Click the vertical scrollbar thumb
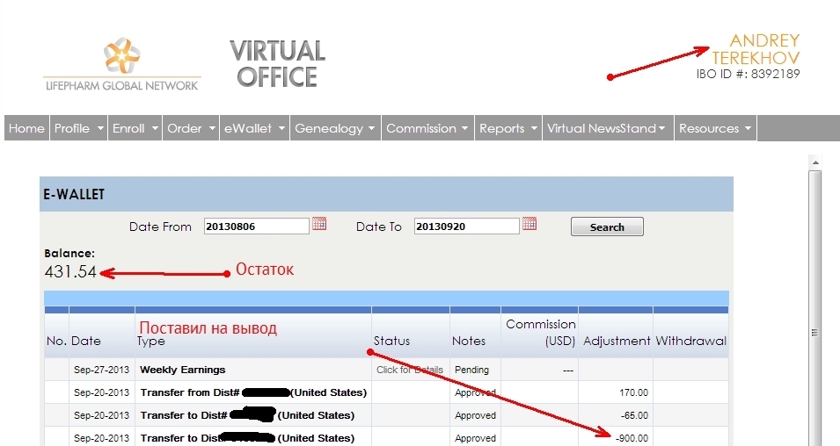 click(815, 332)
